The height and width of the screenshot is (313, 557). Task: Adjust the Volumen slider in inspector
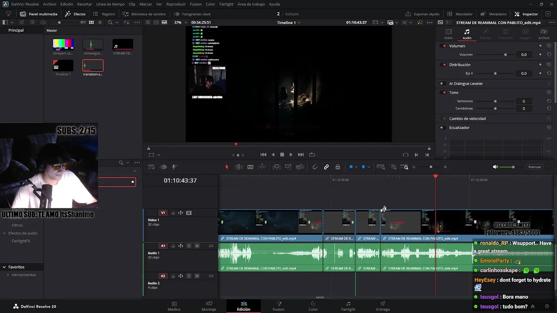[x=495, y=55]
